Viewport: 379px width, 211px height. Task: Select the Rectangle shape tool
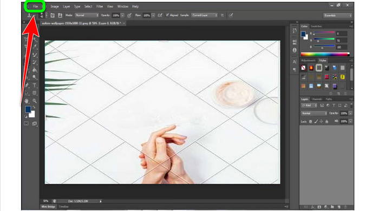pyautogui.click(x=35, y=93)
